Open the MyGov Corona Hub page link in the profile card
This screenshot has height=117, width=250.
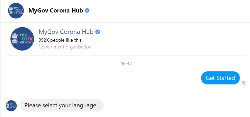pos(66,32)
